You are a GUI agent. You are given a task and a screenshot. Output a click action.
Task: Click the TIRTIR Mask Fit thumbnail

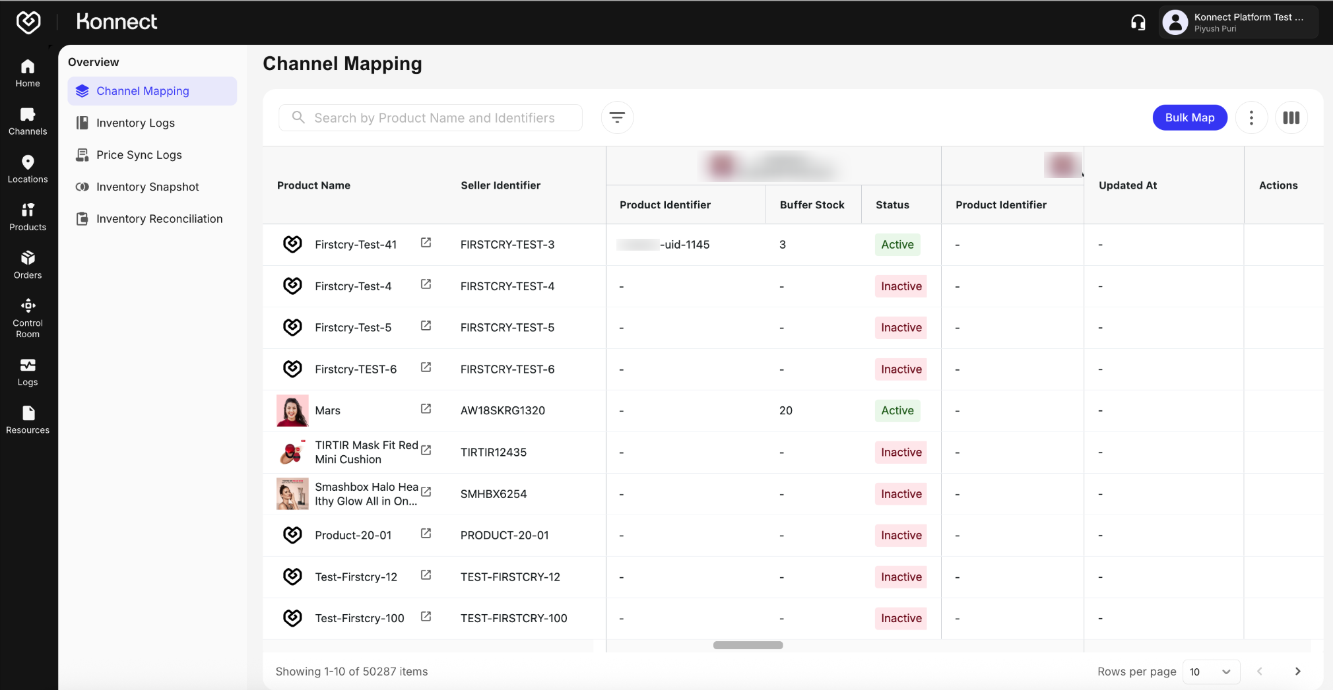coord(292,453)
